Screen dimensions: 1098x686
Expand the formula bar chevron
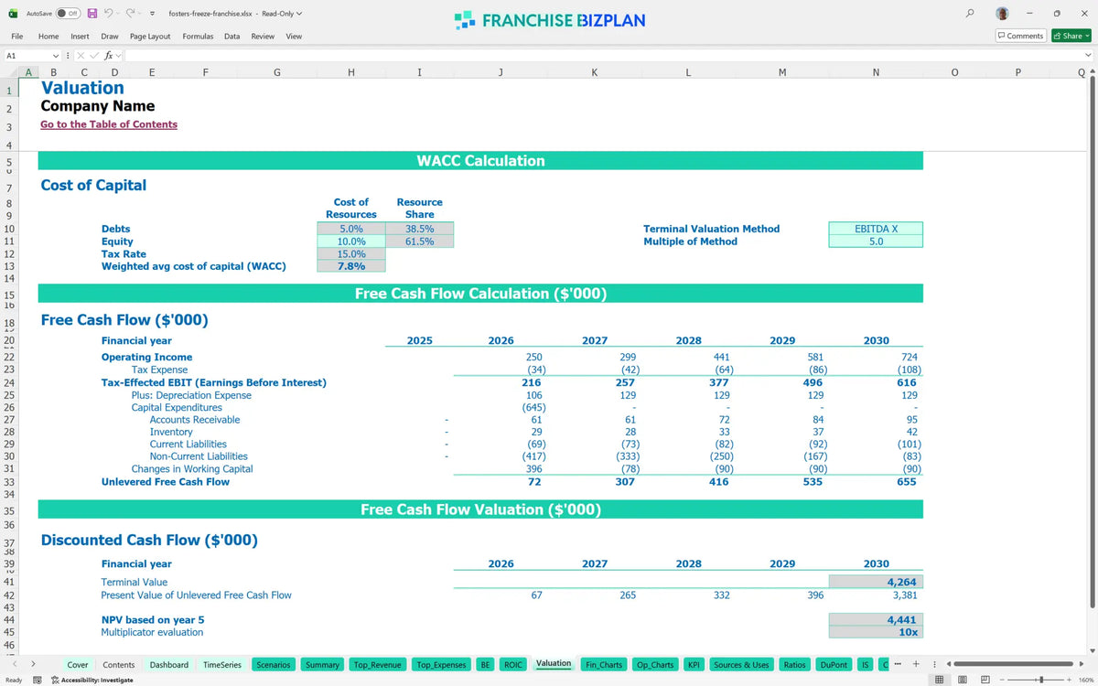[x=1088, y=56]
